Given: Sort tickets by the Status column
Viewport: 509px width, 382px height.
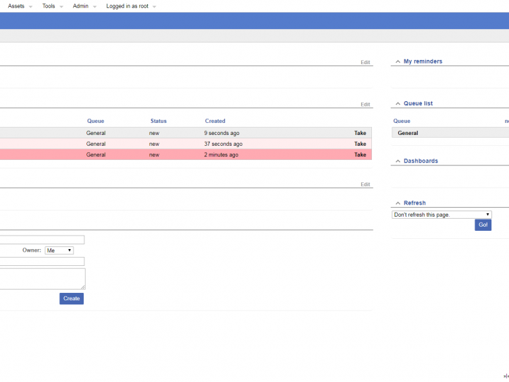Looking at the screenshot, I should coord(158,121).
